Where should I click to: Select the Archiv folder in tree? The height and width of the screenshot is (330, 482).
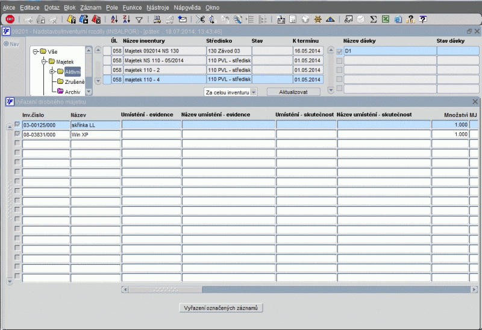(72, 92)
